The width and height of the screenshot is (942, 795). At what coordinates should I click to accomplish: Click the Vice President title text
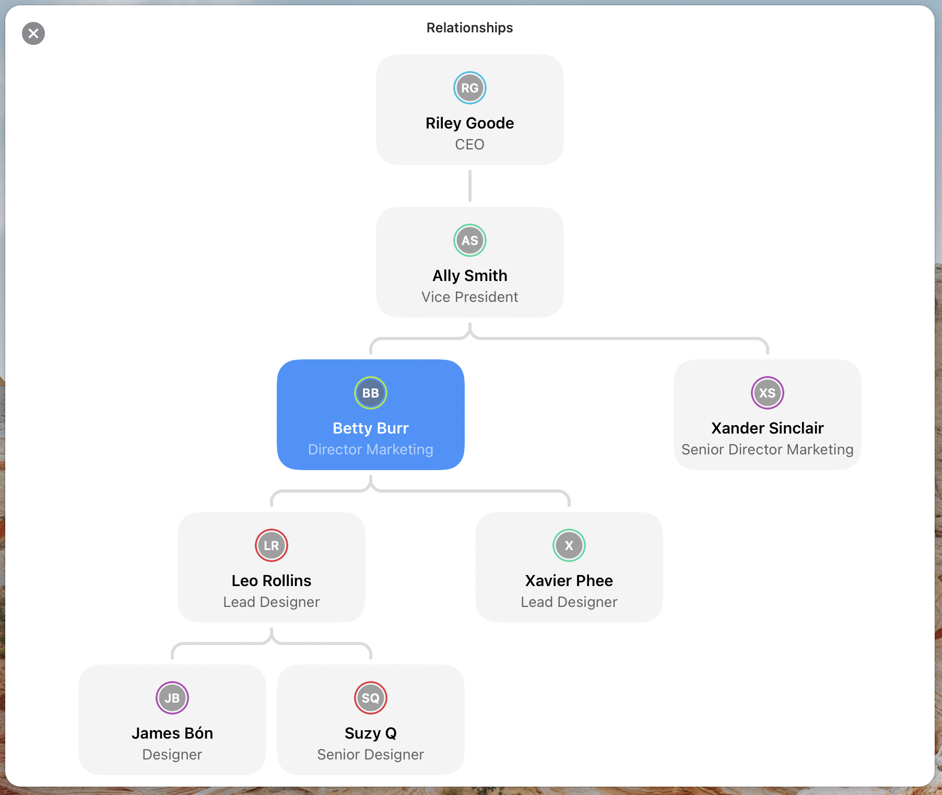tap(470, 297)
